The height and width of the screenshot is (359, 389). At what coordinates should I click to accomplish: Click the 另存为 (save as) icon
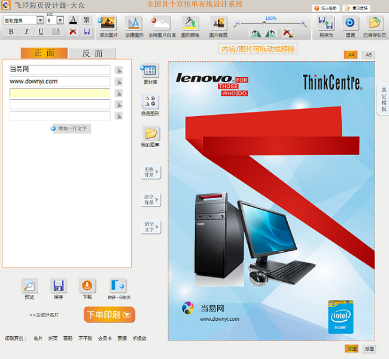(x=326, y=24)
